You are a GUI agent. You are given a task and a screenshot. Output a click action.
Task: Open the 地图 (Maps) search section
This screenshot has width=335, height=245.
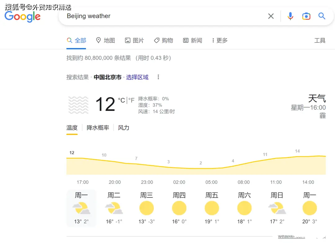tap(105, 40)
